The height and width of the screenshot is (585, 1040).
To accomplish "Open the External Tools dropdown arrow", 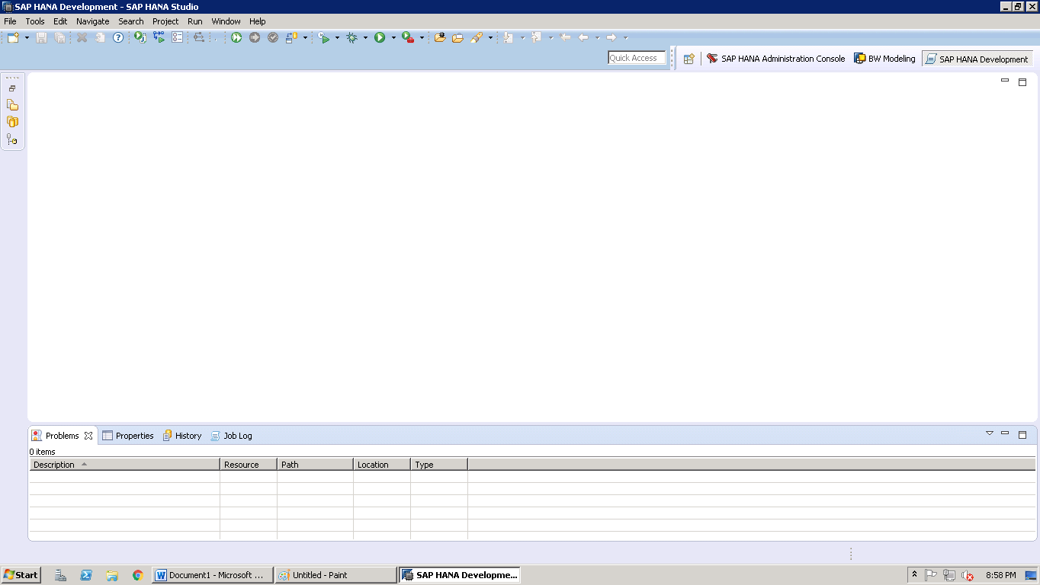I will 422,37.
